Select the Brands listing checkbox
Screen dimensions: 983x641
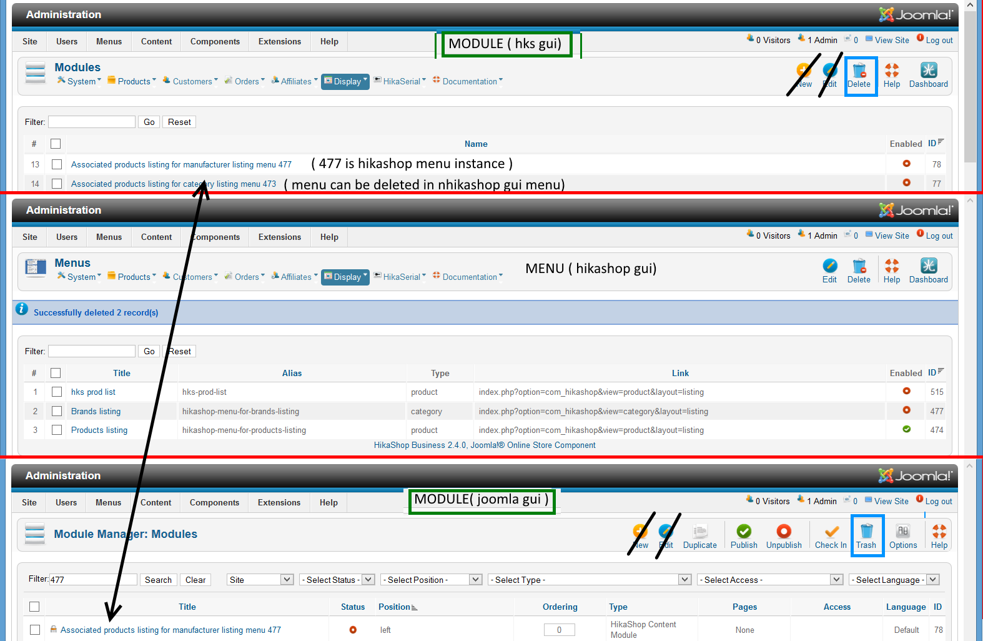click(57, 411)
